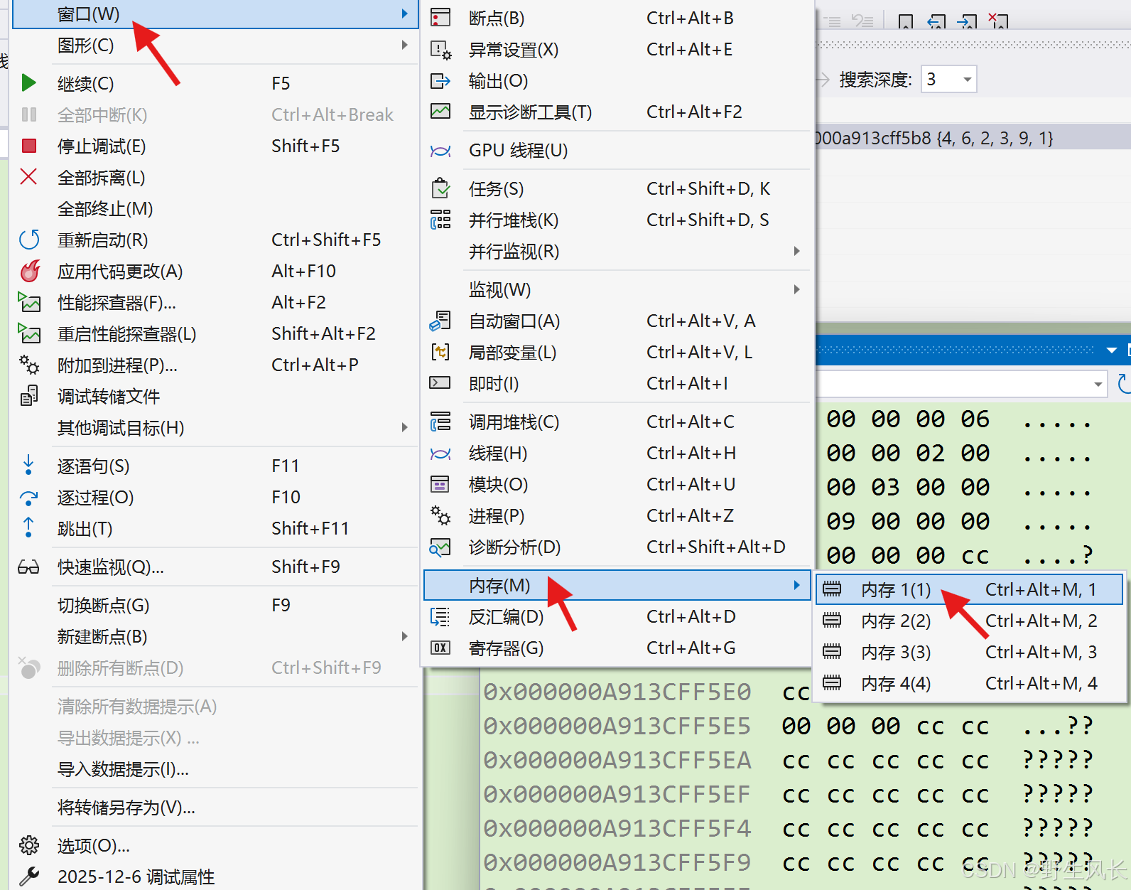Click the Attach to Process gears icon

29,365
